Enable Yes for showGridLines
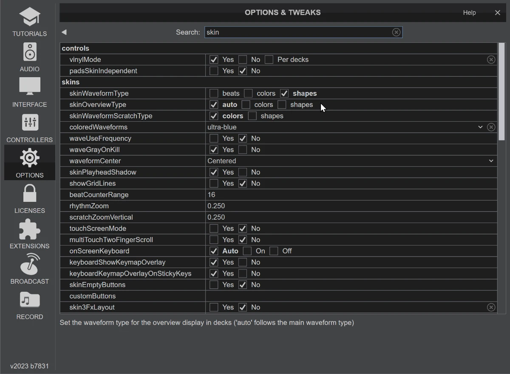This screenshot has height=374, width=510. coord(214,184)
